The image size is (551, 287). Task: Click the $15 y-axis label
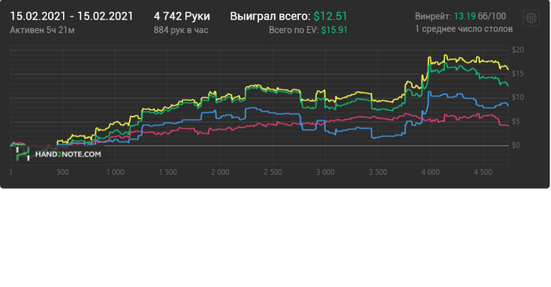(518, 74)
